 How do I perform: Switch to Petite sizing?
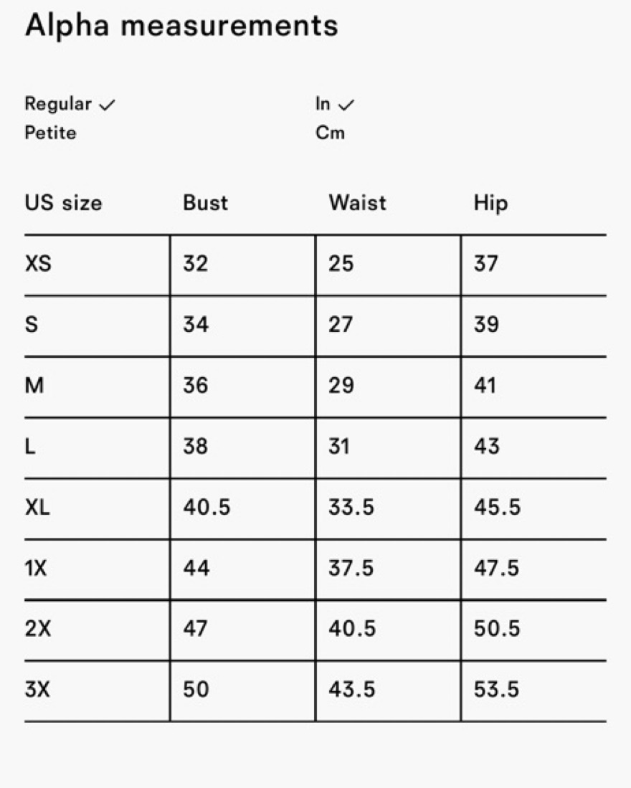50,133
